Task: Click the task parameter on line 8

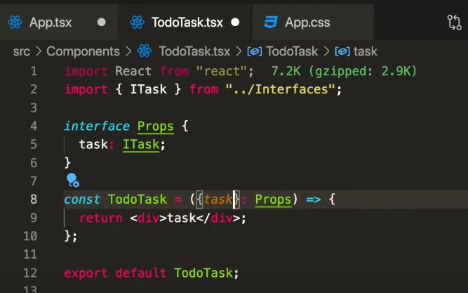Action: (x=218, y=200)
